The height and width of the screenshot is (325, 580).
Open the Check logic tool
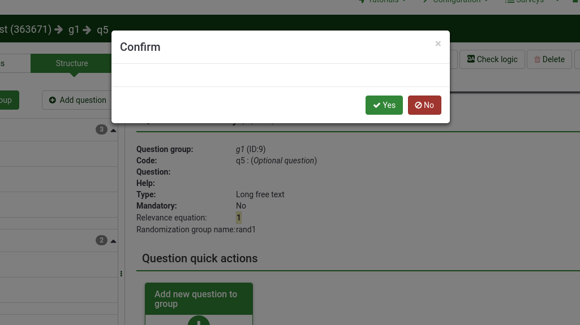tap(492, 59)
